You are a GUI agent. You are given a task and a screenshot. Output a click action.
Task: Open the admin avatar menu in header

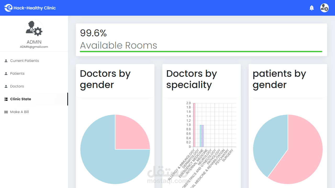tap(325, 8)
